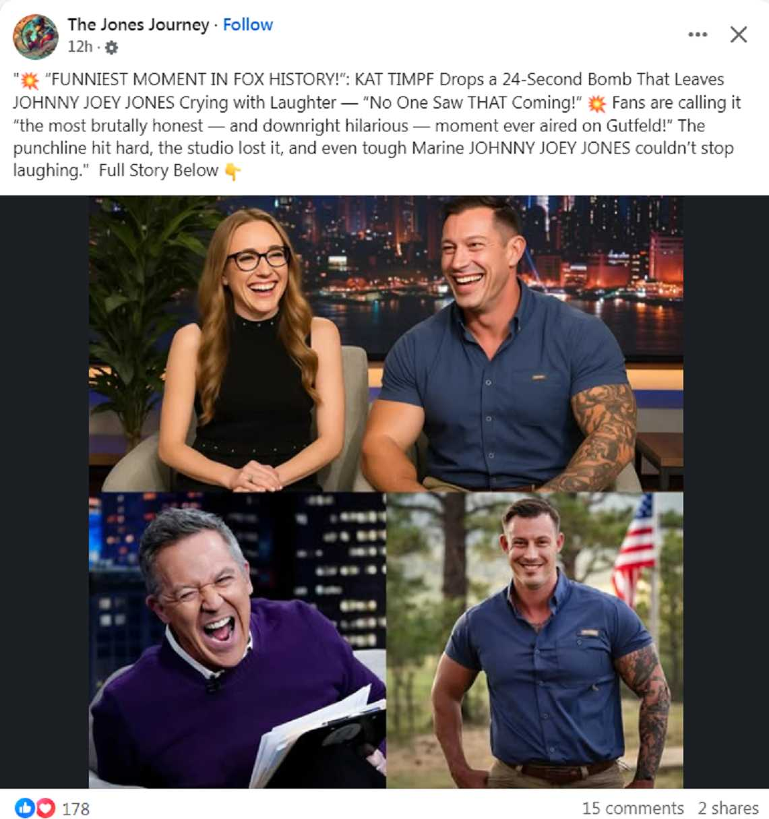Follow The Jones Journey page
Screen dimensions: 769x819
pos(248,24)
